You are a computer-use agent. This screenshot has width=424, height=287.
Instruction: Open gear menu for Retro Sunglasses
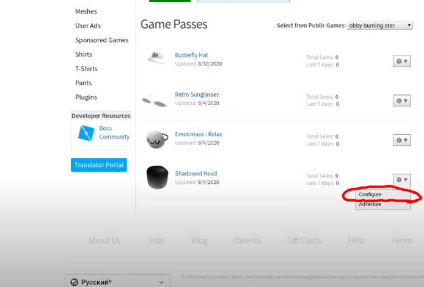(x=401, y=101)
